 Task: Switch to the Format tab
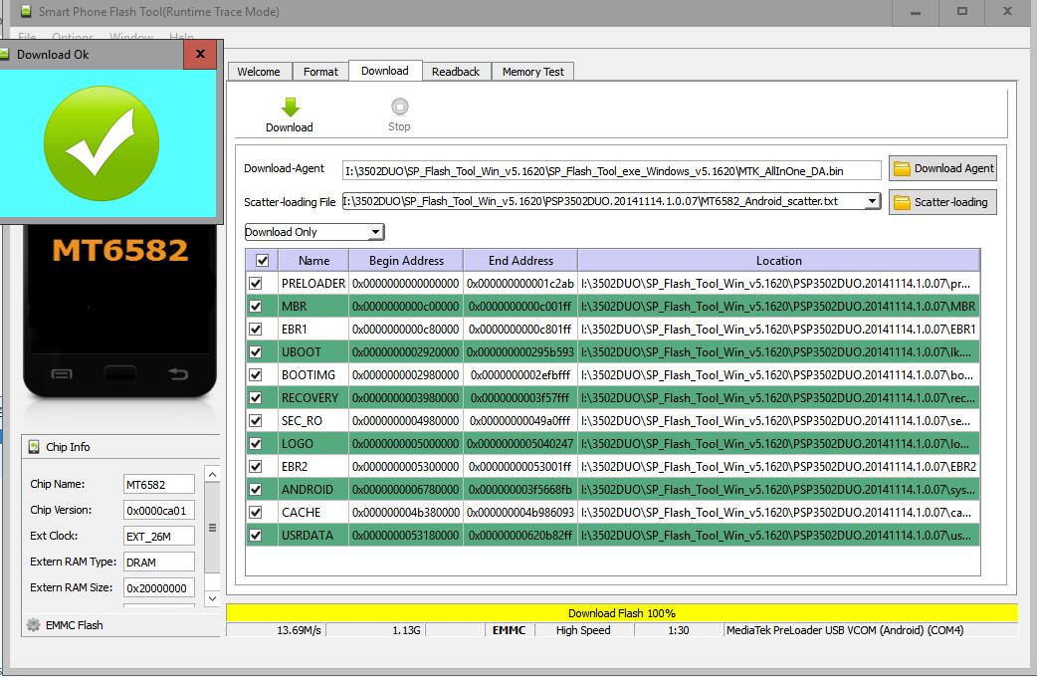(x=320, y=72)
